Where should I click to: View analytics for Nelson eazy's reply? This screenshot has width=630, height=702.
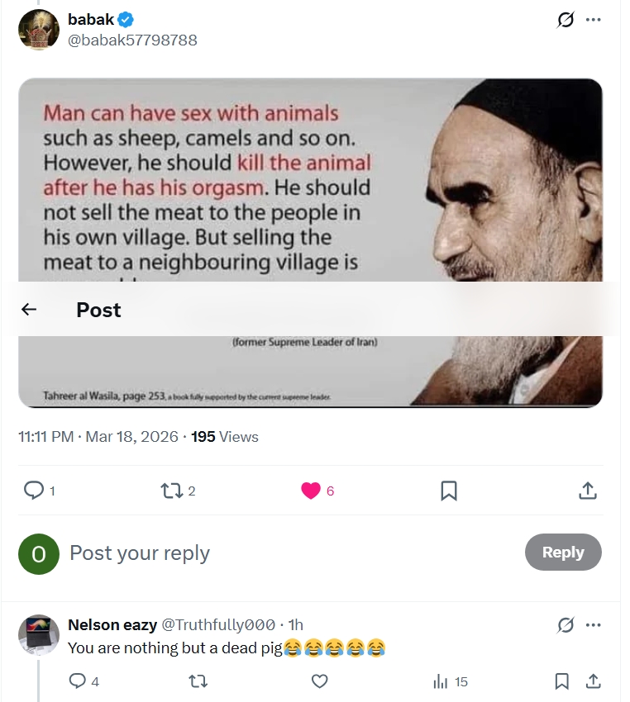(x=441, y=682)
